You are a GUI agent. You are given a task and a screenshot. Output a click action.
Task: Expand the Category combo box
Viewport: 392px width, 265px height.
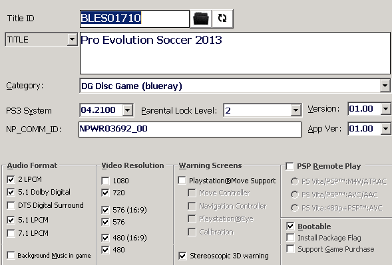(x=385, y=86)
